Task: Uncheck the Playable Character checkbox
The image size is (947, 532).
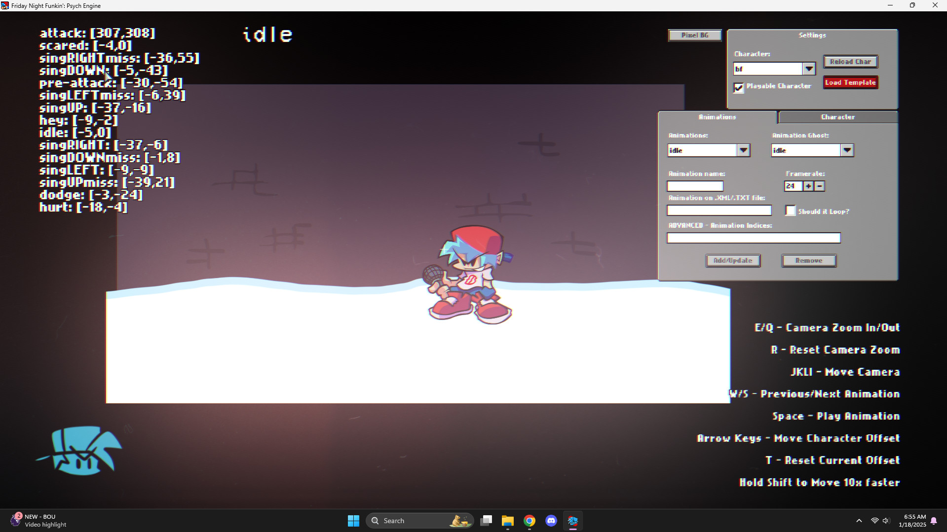Action: tap(739, 88)
